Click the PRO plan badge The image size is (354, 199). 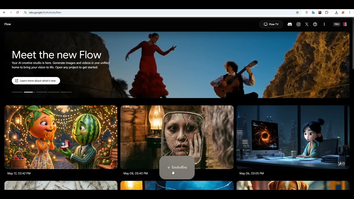[x=337, y=24]
